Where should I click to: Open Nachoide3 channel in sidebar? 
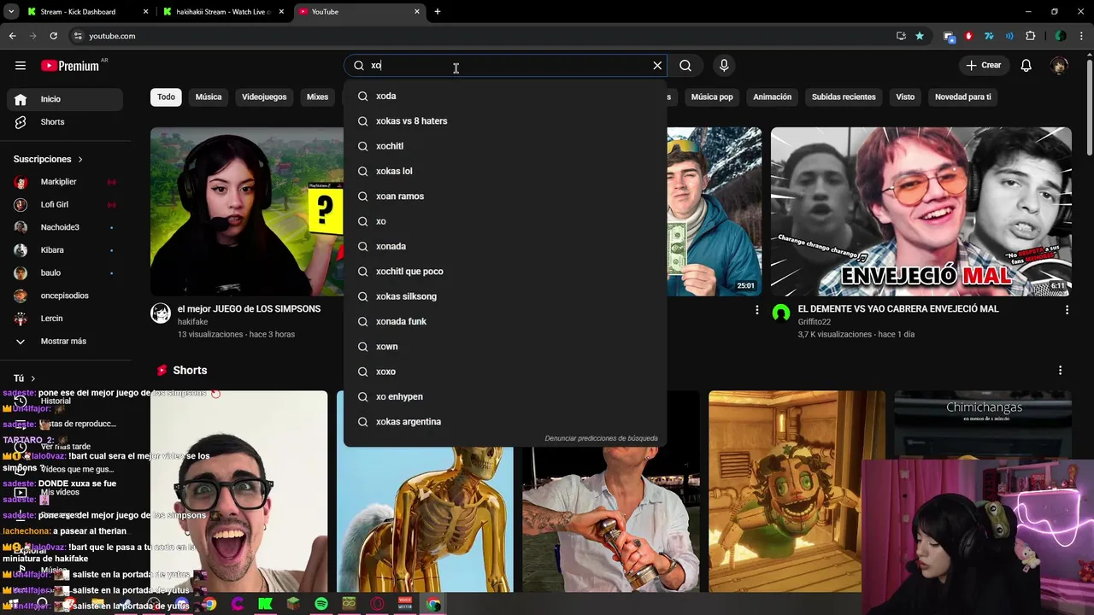point(65,227)
